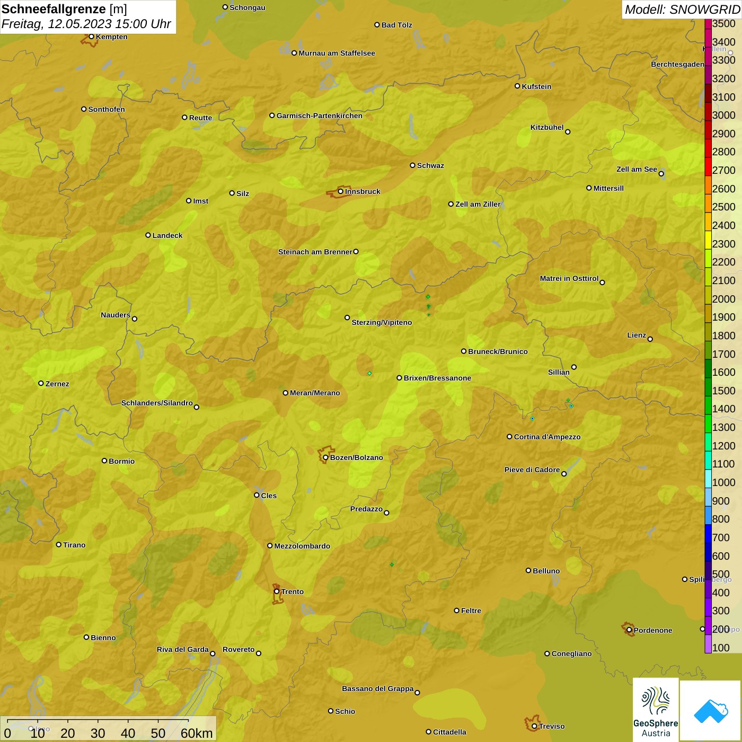Viewport: 742px width, 742px height.
Task: Click the Cittadella label
Action: (x=449, y=732)
